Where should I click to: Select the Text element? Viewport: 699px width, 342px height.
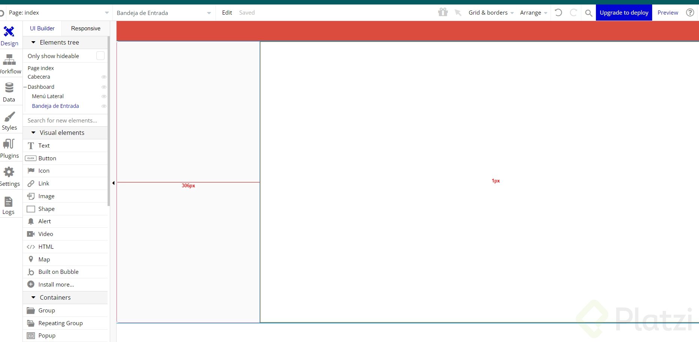(66, 146)
